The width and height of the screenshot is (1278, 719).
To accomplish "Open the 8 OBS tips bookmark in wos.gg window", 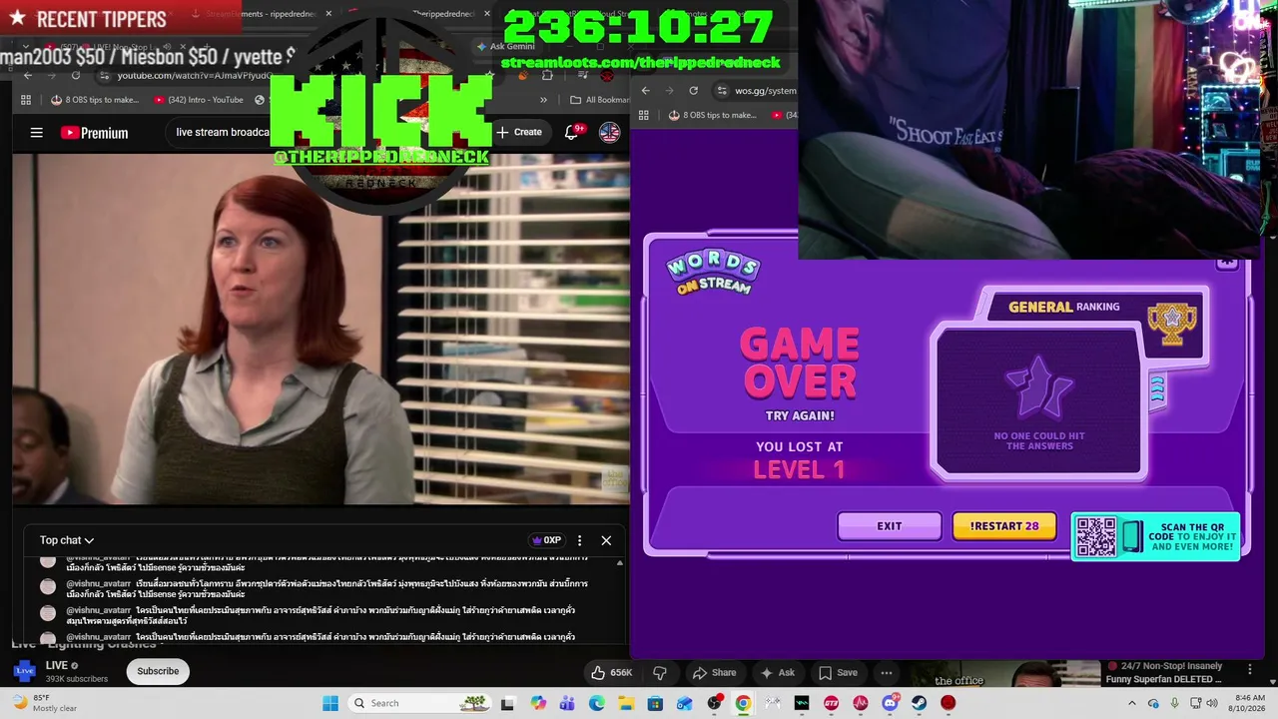I will click(x=713, y=115).
